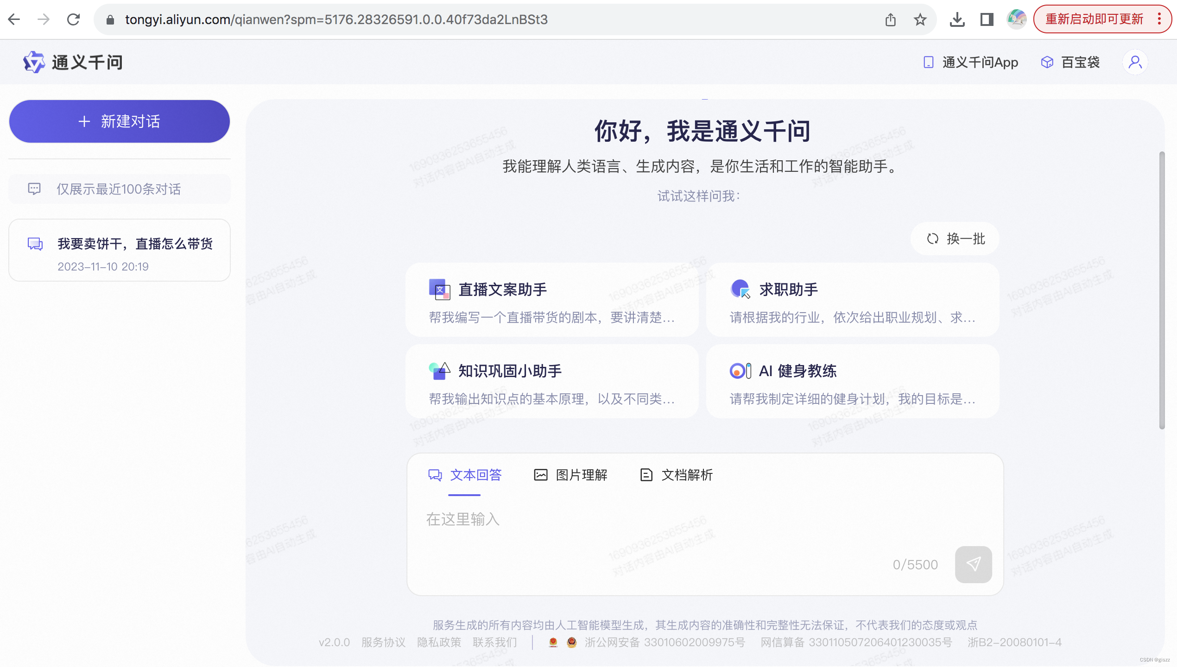Open 通义千问App link in header

[971, 62]
